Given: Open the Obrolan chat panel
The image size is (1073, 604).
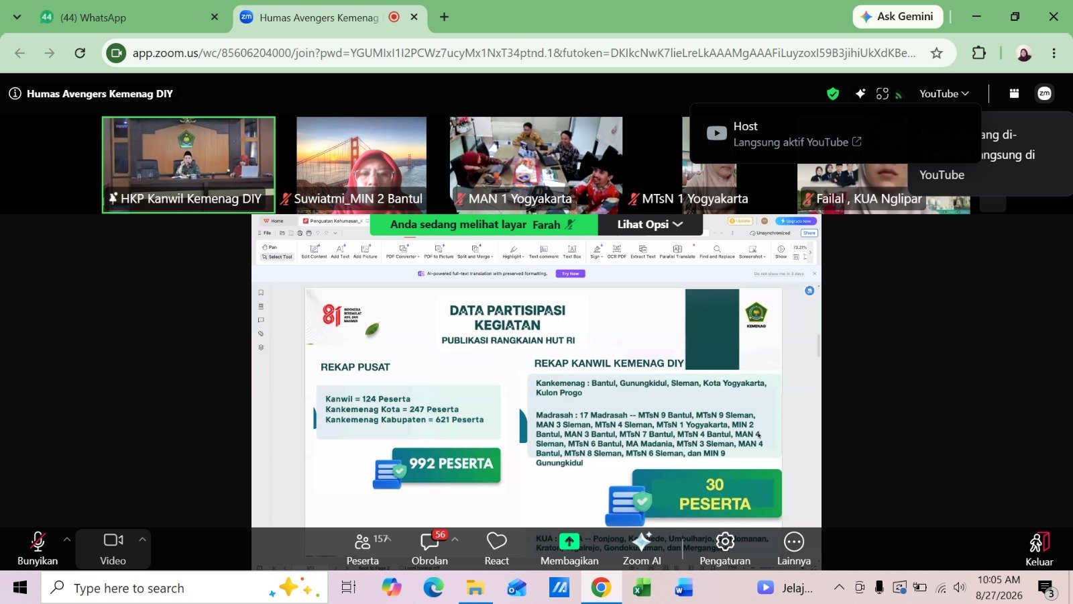Looking at the screenshot, I should 429,548.
